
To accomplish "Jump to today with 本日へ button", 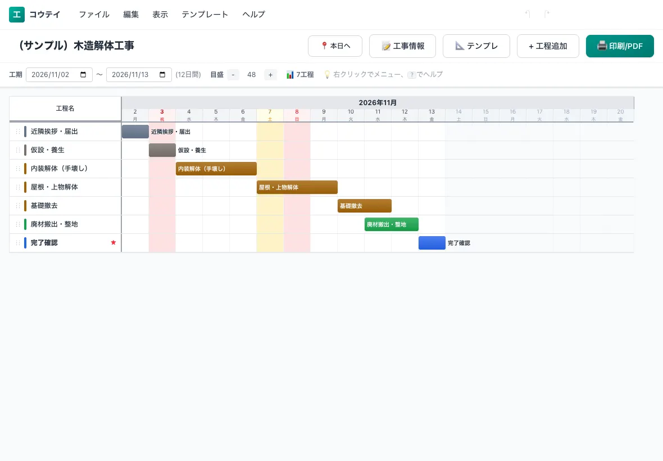I will click(335, 46).
